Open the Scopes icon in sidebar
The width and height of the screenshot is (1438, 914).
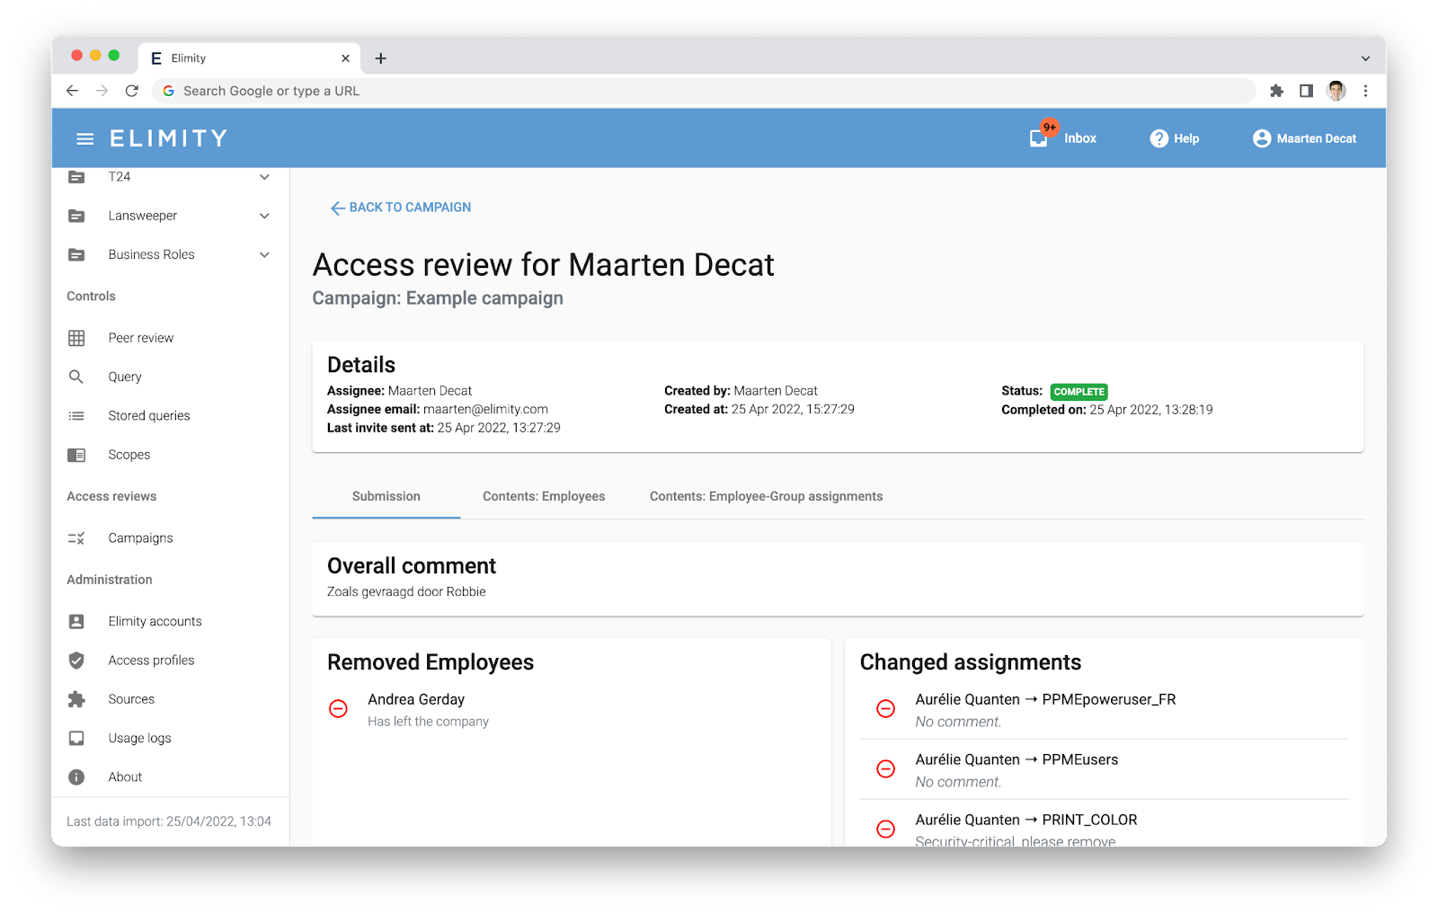tap(77, 455)
